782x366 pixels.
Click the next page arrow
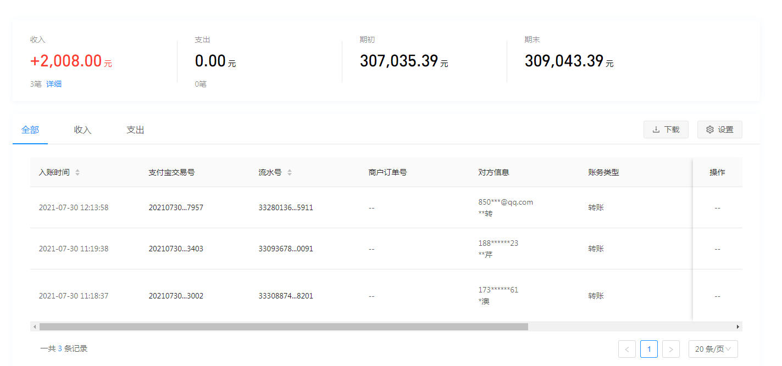pos(671,349)
